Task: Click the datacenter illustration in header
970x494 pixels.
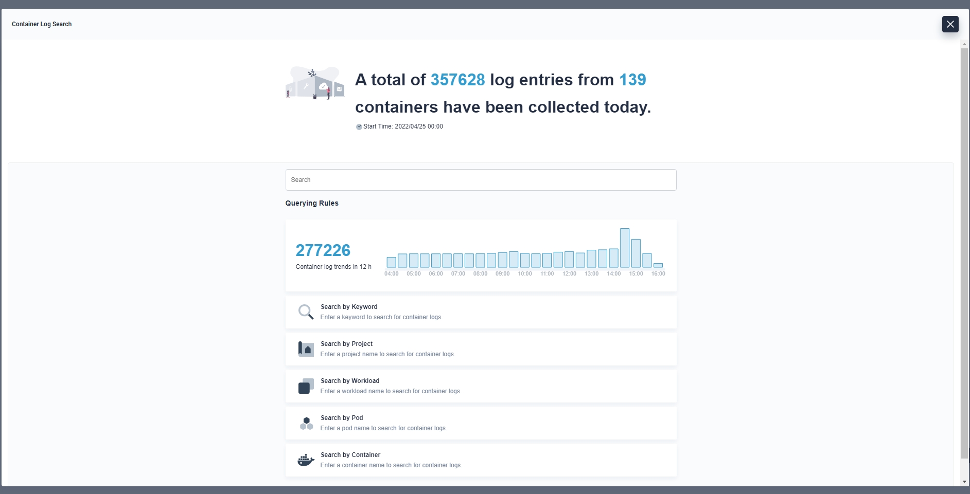Action: coord(315,83)
